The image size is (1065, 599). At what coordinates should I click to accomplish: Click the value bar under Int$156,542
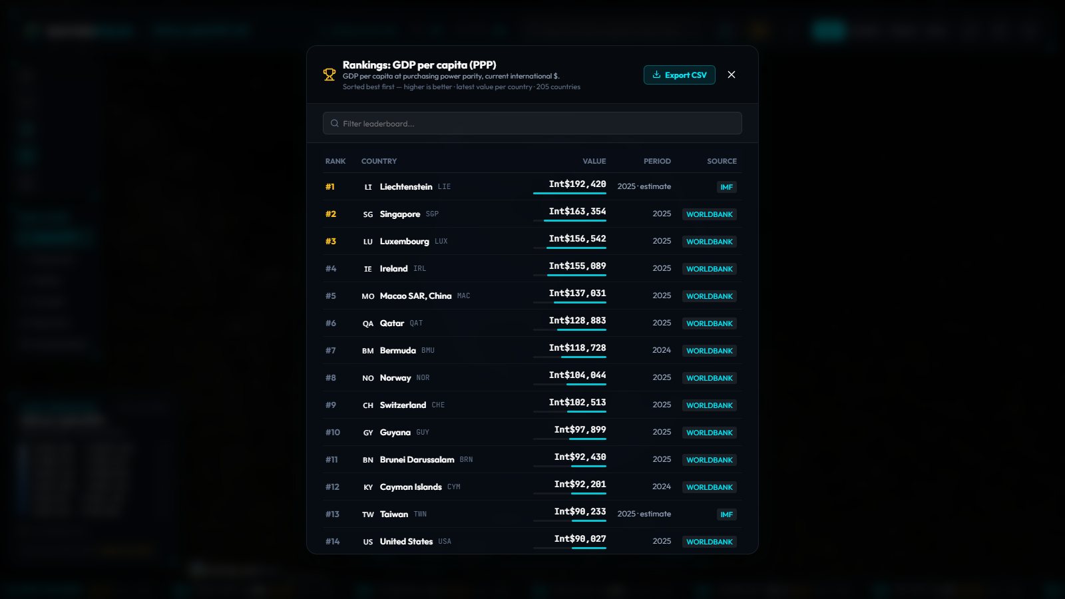pos(570,248)
